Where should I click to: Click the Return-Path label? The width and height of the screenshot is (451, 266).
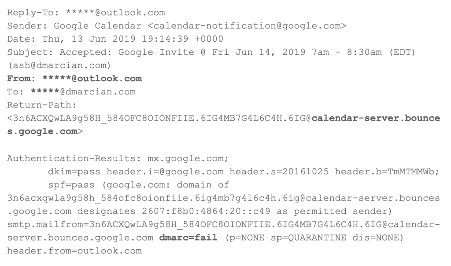(x=42, y=105)
